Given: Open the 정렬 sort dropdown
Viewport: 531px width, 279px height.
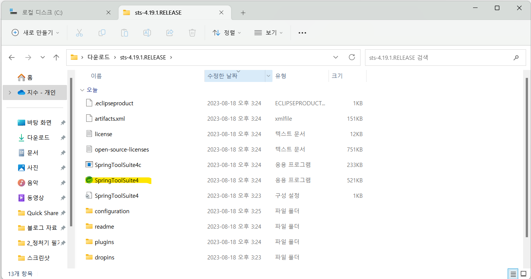Looking at the screenshot, I should 227,33.
